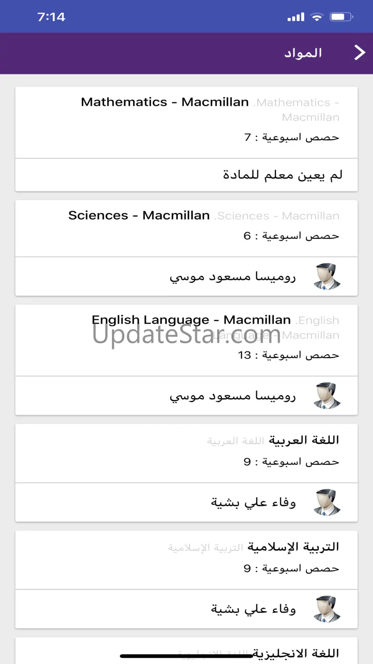Tap teacher name وفاء in اللغة العربية card
Viewport: 373px width, 664px height.
point(253,503)
